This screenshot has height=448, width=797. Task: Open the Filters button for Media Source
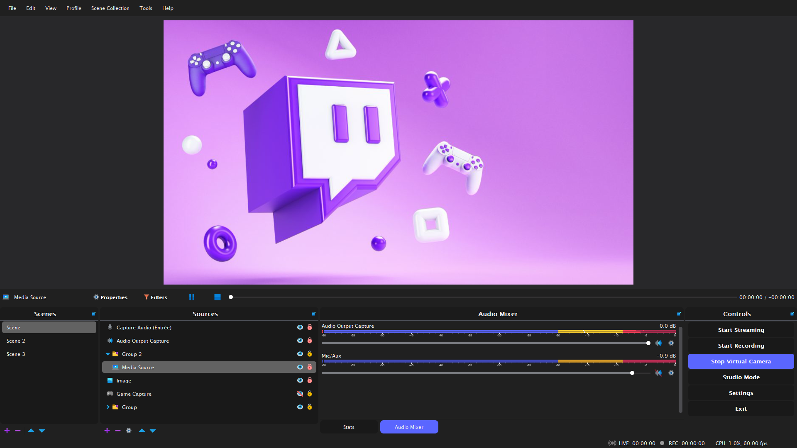156,297
